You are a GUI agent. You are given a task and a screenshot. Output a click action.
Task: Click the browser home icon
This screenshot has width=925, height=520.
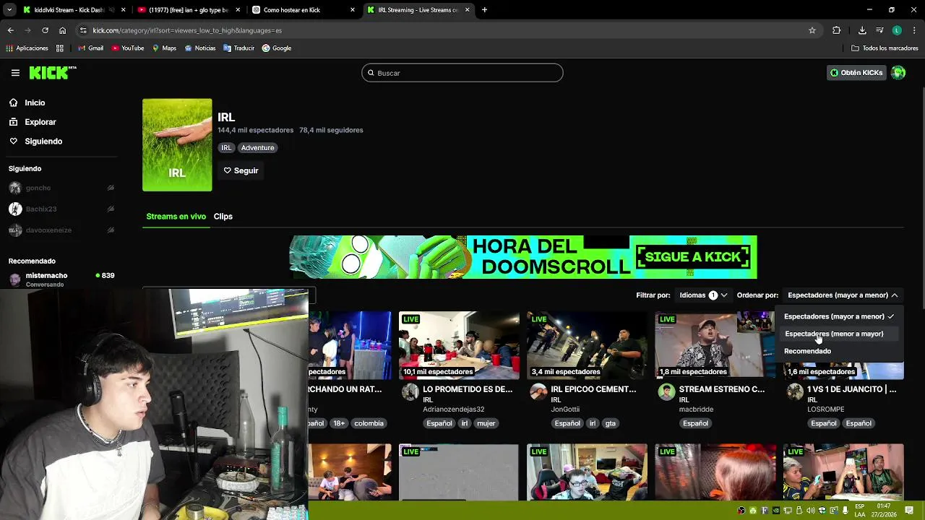(62, 30)
